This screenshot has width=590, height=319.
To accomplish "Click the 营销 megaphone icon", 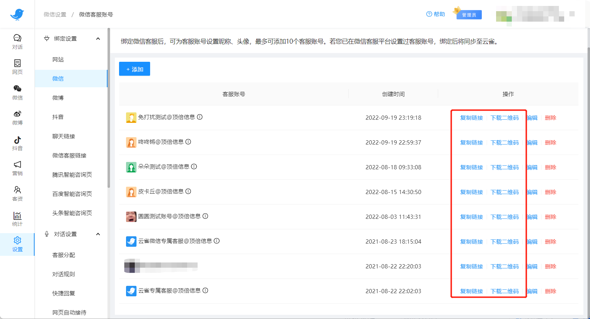I will (17, 168).
